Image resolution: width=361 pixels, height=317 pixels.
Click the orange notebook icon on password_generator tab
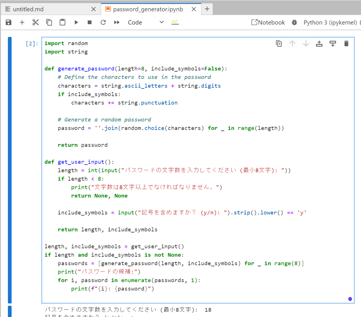click(108, 9)
